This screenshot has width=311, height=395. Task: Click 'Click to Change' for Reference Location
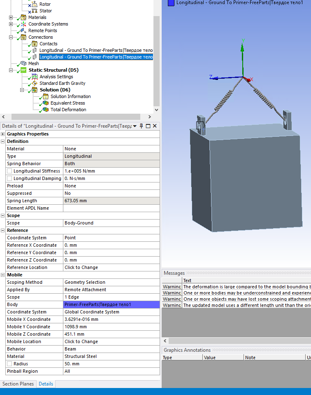tap(81, 267)
